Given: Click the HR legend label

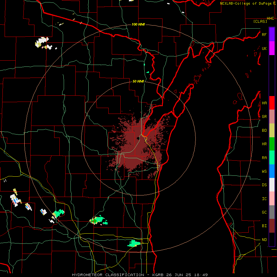Looking at the screenshot, I should (264, 144).
